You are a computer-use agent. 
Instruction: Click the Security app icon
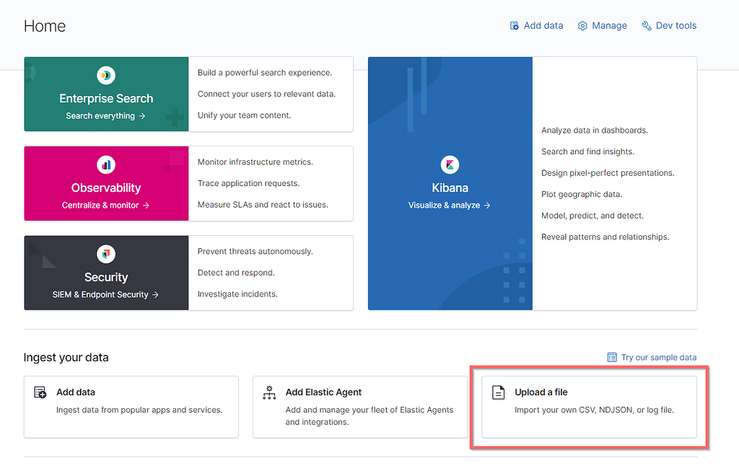[105, 254]
